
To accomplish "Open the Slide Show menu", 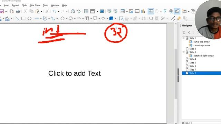I will (x=35, y=6).
